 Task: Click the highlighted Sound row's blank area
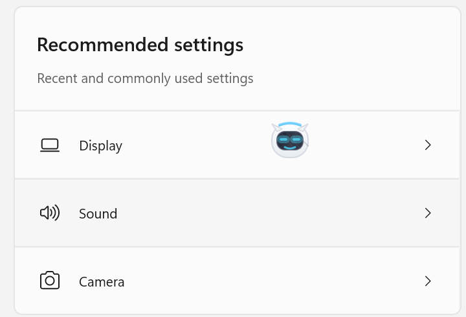tap(259, 213)
